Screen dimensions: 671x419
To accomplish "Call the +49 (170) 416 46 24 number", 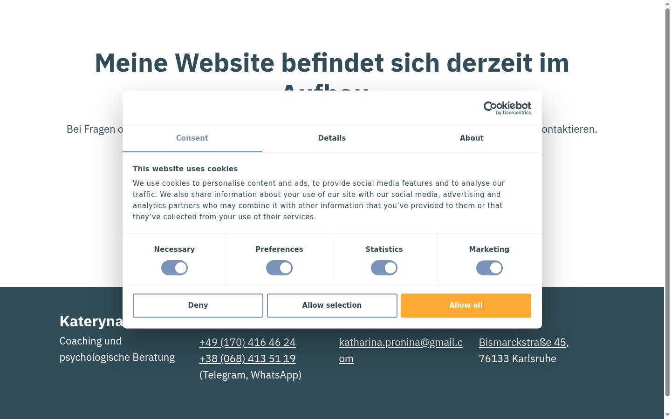I will (x=247, y=342).
